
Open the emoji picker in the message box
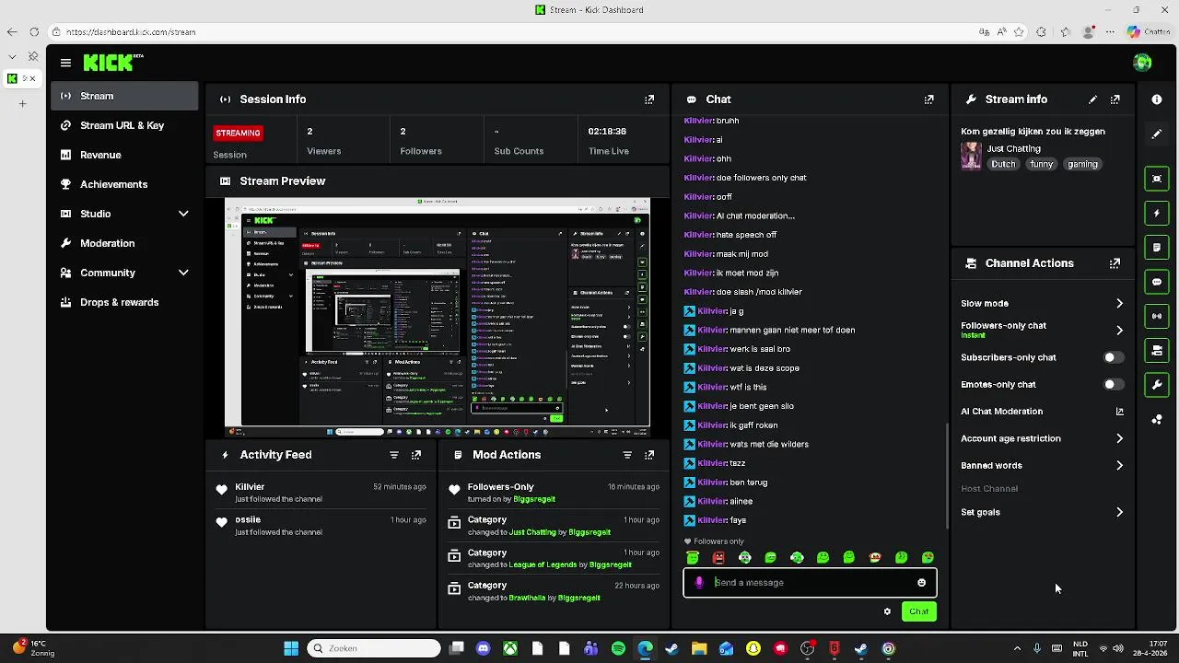[921, 583]
